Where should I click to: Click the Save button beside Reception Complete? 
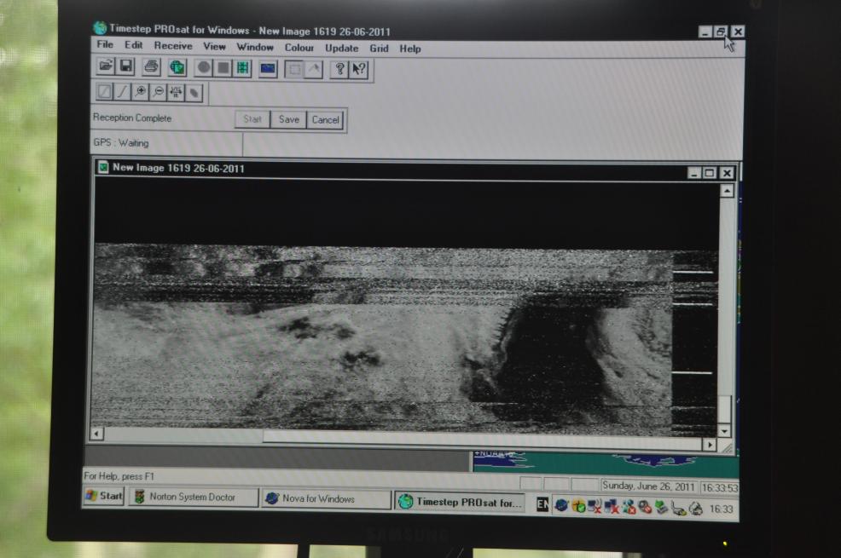click(x=288, y=119)
